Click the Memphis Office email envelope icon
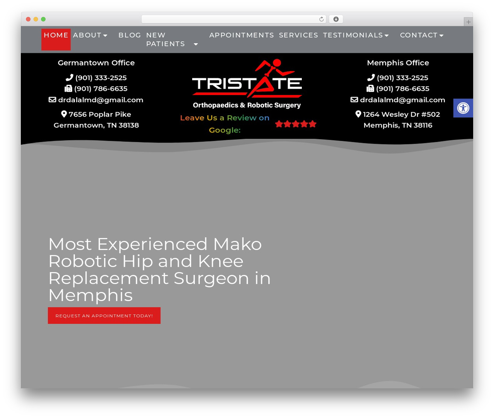 point(354,100)
